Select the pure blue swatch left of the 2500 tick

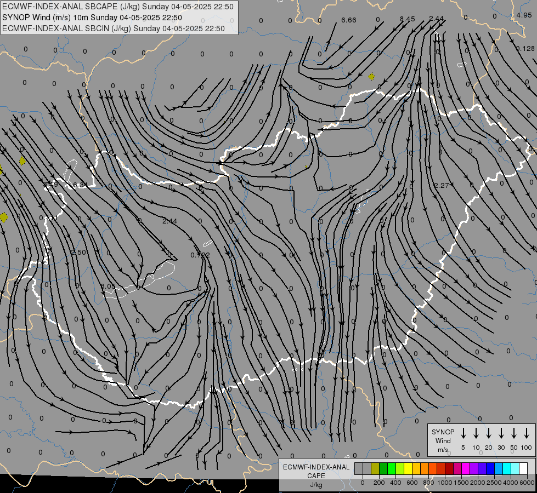[x=490, y=469]
